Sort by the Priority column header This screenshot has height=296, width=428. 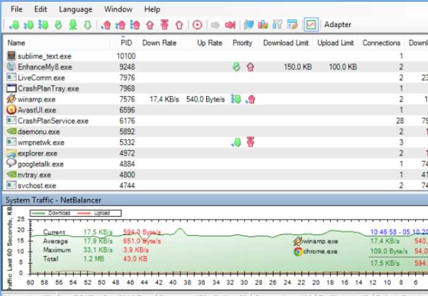click(242, 43)
